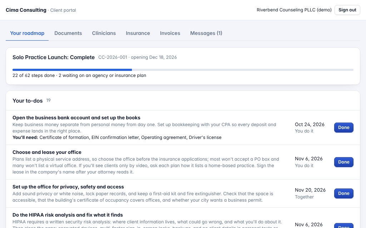The image size is (366, 228).
Task: Open the Your roadmap tab
Action: 27,33
